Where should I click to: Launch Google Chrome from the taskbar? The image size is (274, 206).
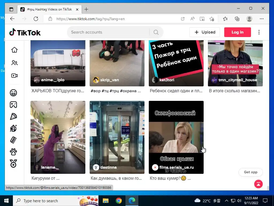coord(119,201)
